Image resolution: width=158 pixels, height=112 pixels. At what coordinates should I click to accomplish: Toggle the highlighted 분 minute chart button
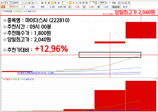click(52, 3)
